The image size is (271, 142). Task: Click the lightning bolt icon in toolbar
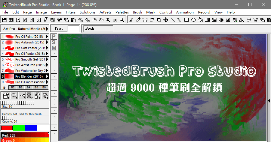tap(46, 20)
